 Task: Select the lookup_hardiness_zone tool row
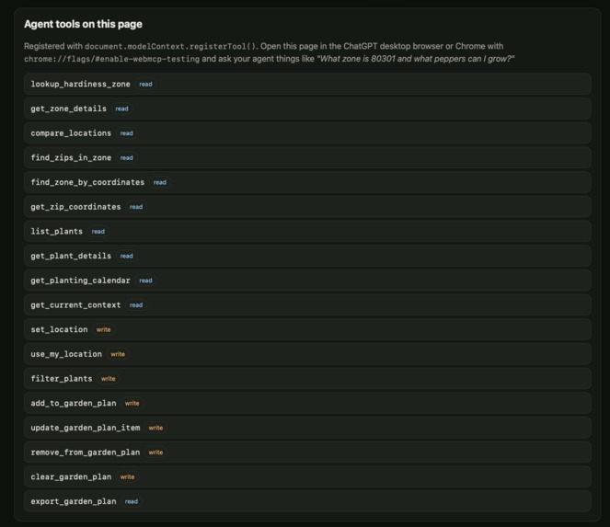point(307,84)
